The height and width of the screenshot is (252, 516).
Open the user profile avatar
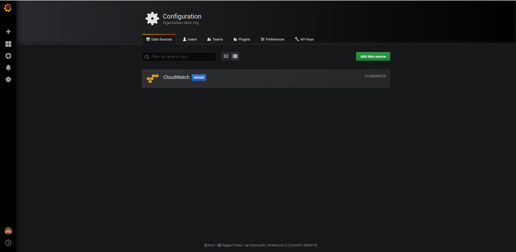(x=8, y=231)
